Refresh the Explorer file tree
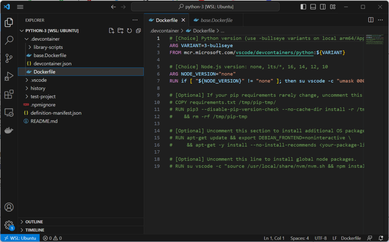The width and height of the screenshot is (389, 242). click(129, 31)
